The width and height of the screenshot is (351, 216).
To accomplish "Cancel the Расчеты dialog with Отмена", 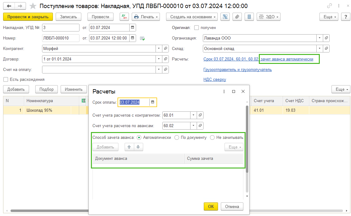I will pos(232,206).
